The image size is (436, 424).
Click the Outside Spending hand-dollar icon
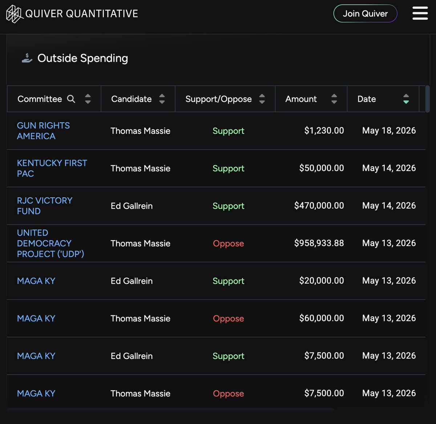[x=27, y=58]
